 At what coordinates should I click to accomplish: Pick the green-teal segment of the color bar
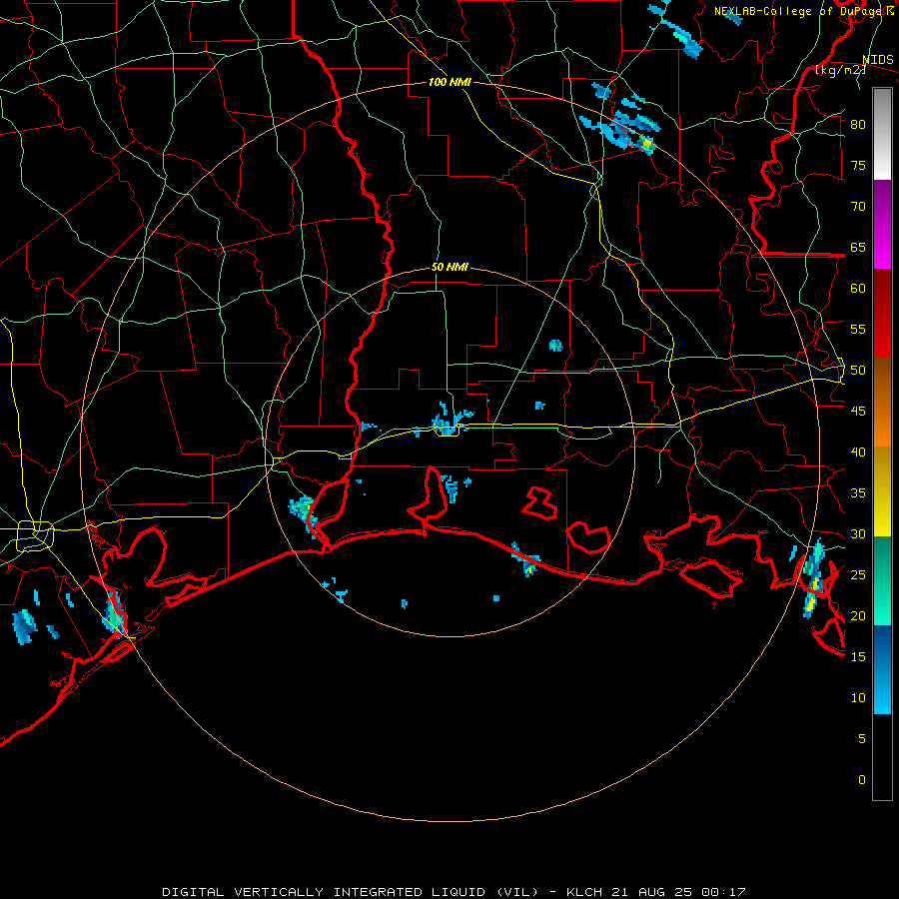click(x=882, y=580)
